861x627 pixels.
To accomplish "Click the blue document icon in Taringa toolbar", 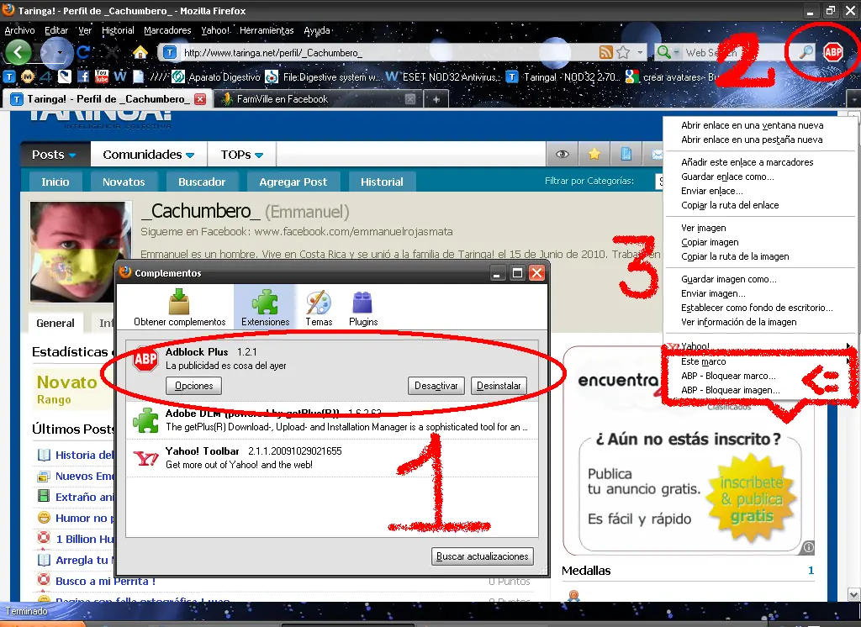I will point(626,155).
